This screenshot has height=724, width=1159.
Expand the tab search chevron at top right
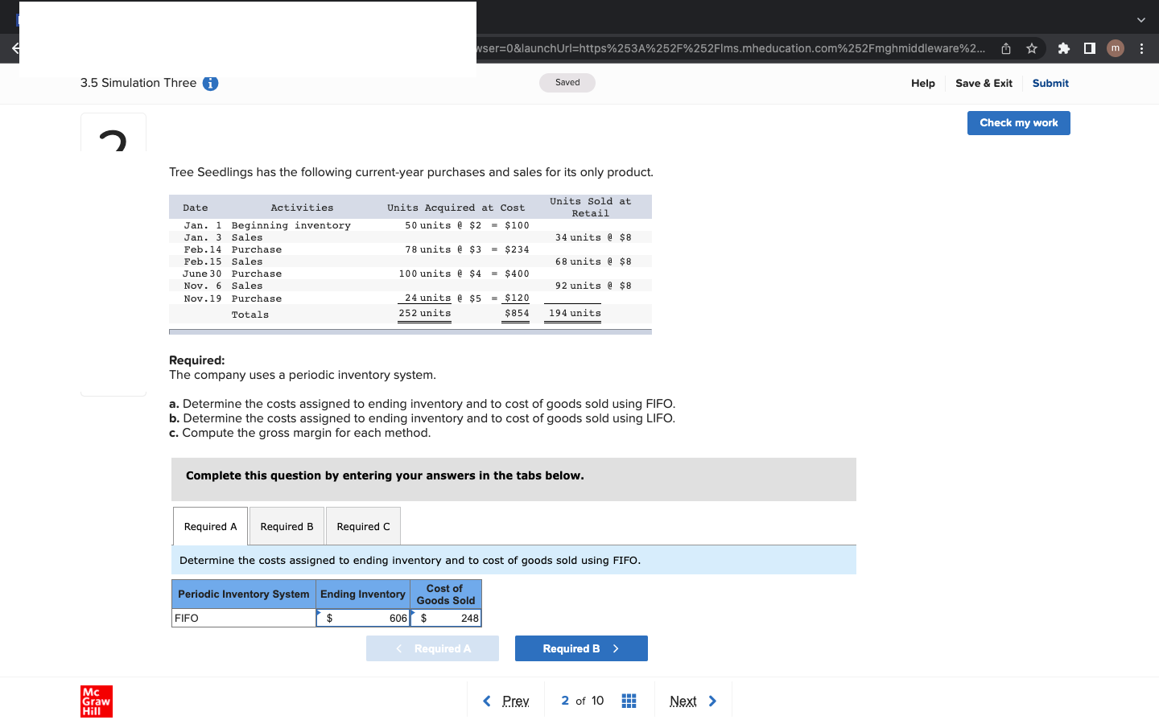[x=1140, y=20]
